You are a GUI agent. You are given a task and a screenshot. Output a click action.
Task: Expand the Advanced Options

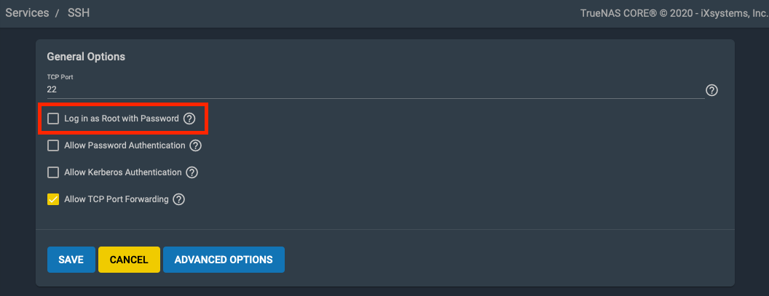224,260
